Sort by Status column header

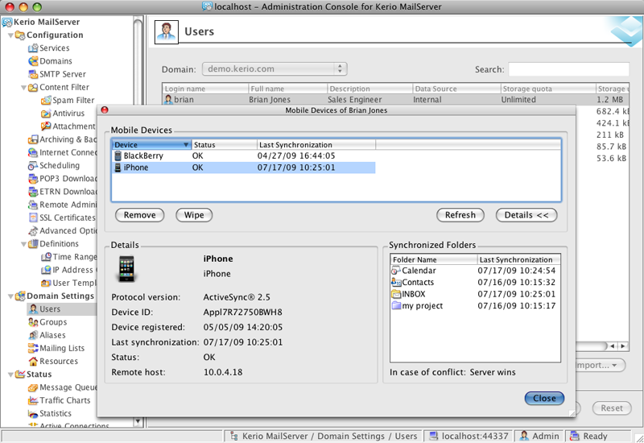pos(225,145)
